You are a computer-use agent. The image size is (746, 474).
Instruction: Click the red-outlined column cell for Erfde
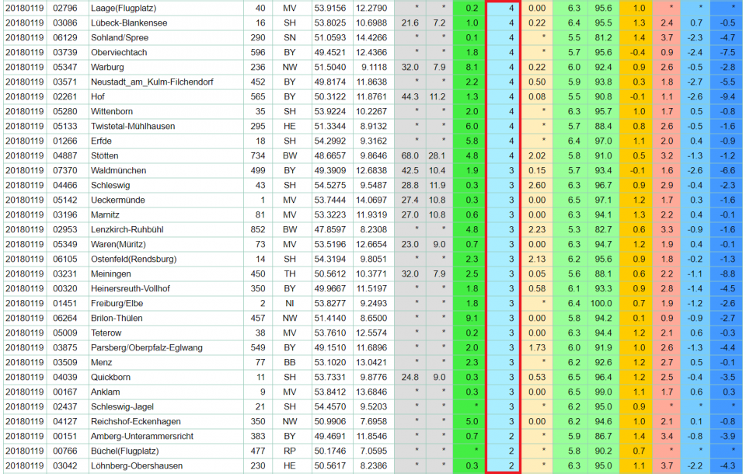[x=511, y=141]
